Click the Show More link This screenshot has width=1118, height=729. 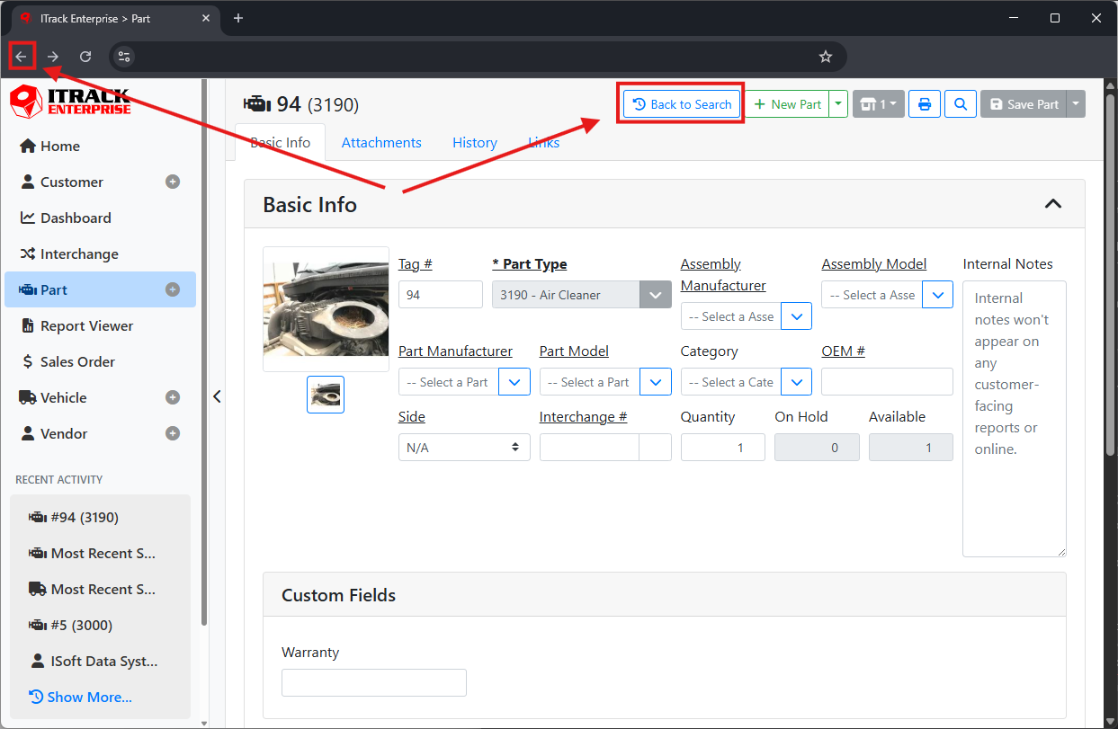point(88,697)
